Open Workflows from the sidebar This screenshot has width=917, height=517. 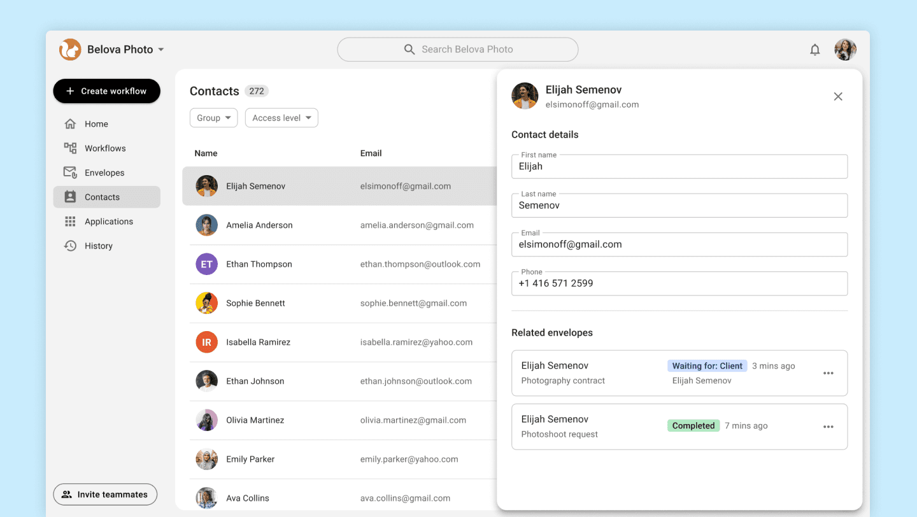[107, 148]
